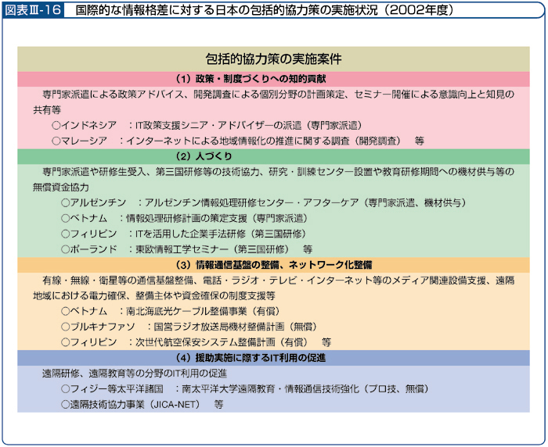
Task: Click the フィリピン 次世代航空保安システム line
Action: pyautogui.click(x=196, y=342)
